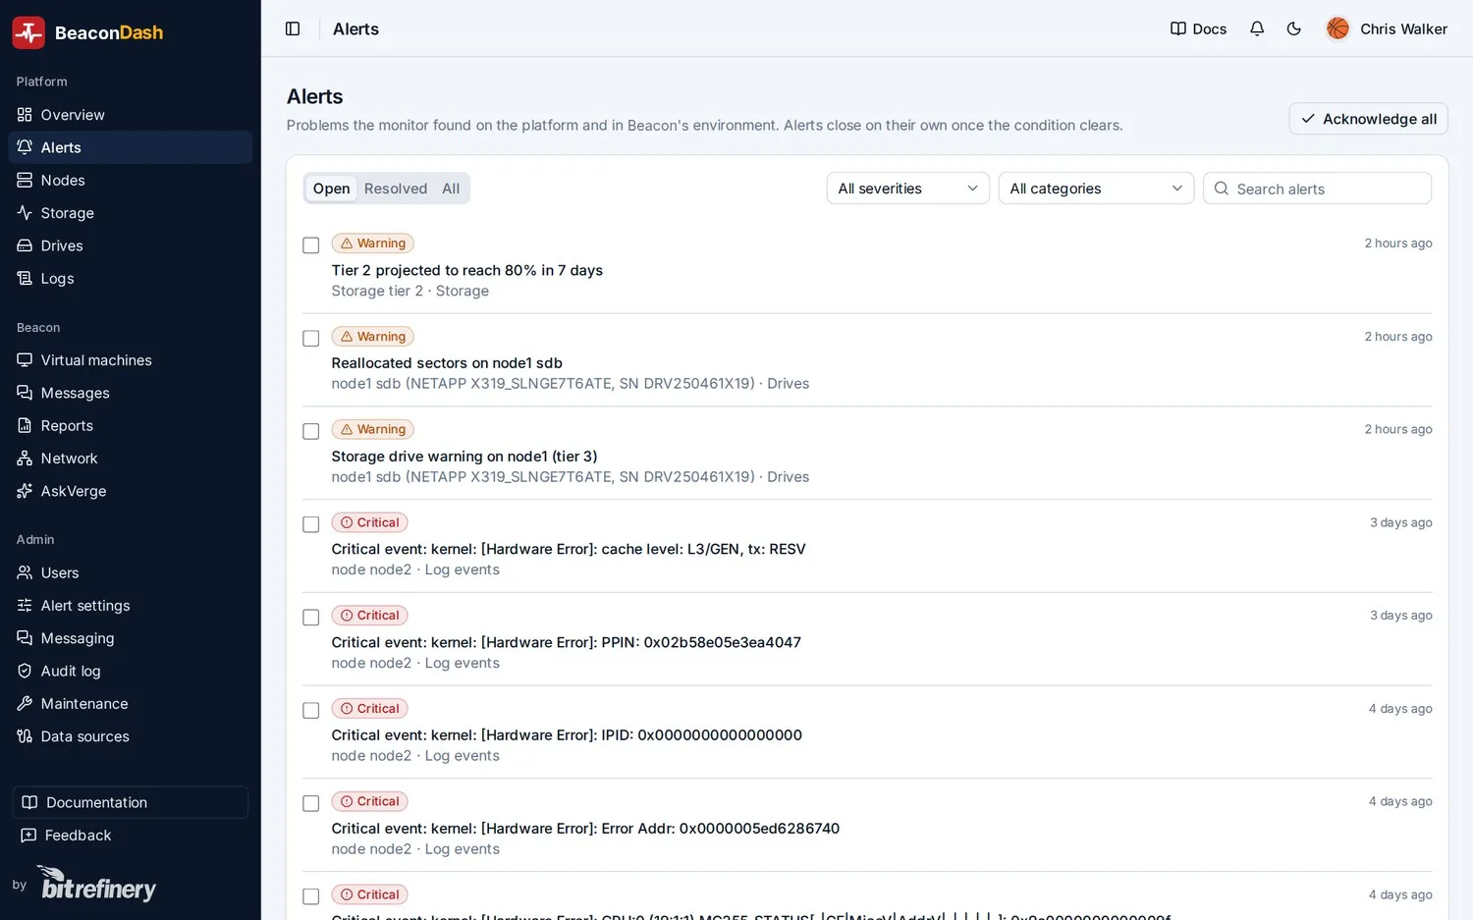1473x920 pixels.
Task: Focus the Search alerts field
Action: tap(1317, 189)
